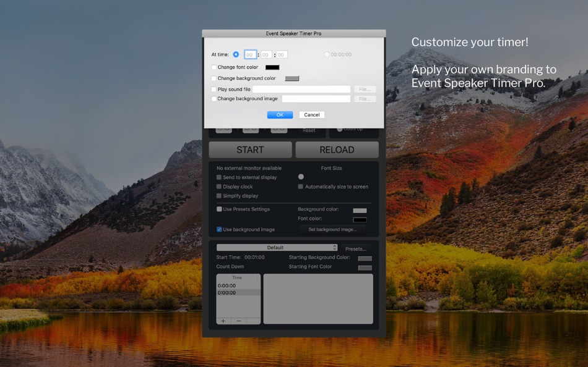Image resolution: width=588 pixels, height=367 pixels.
Task: Click the play sound file path field
Action: point(301,89)
